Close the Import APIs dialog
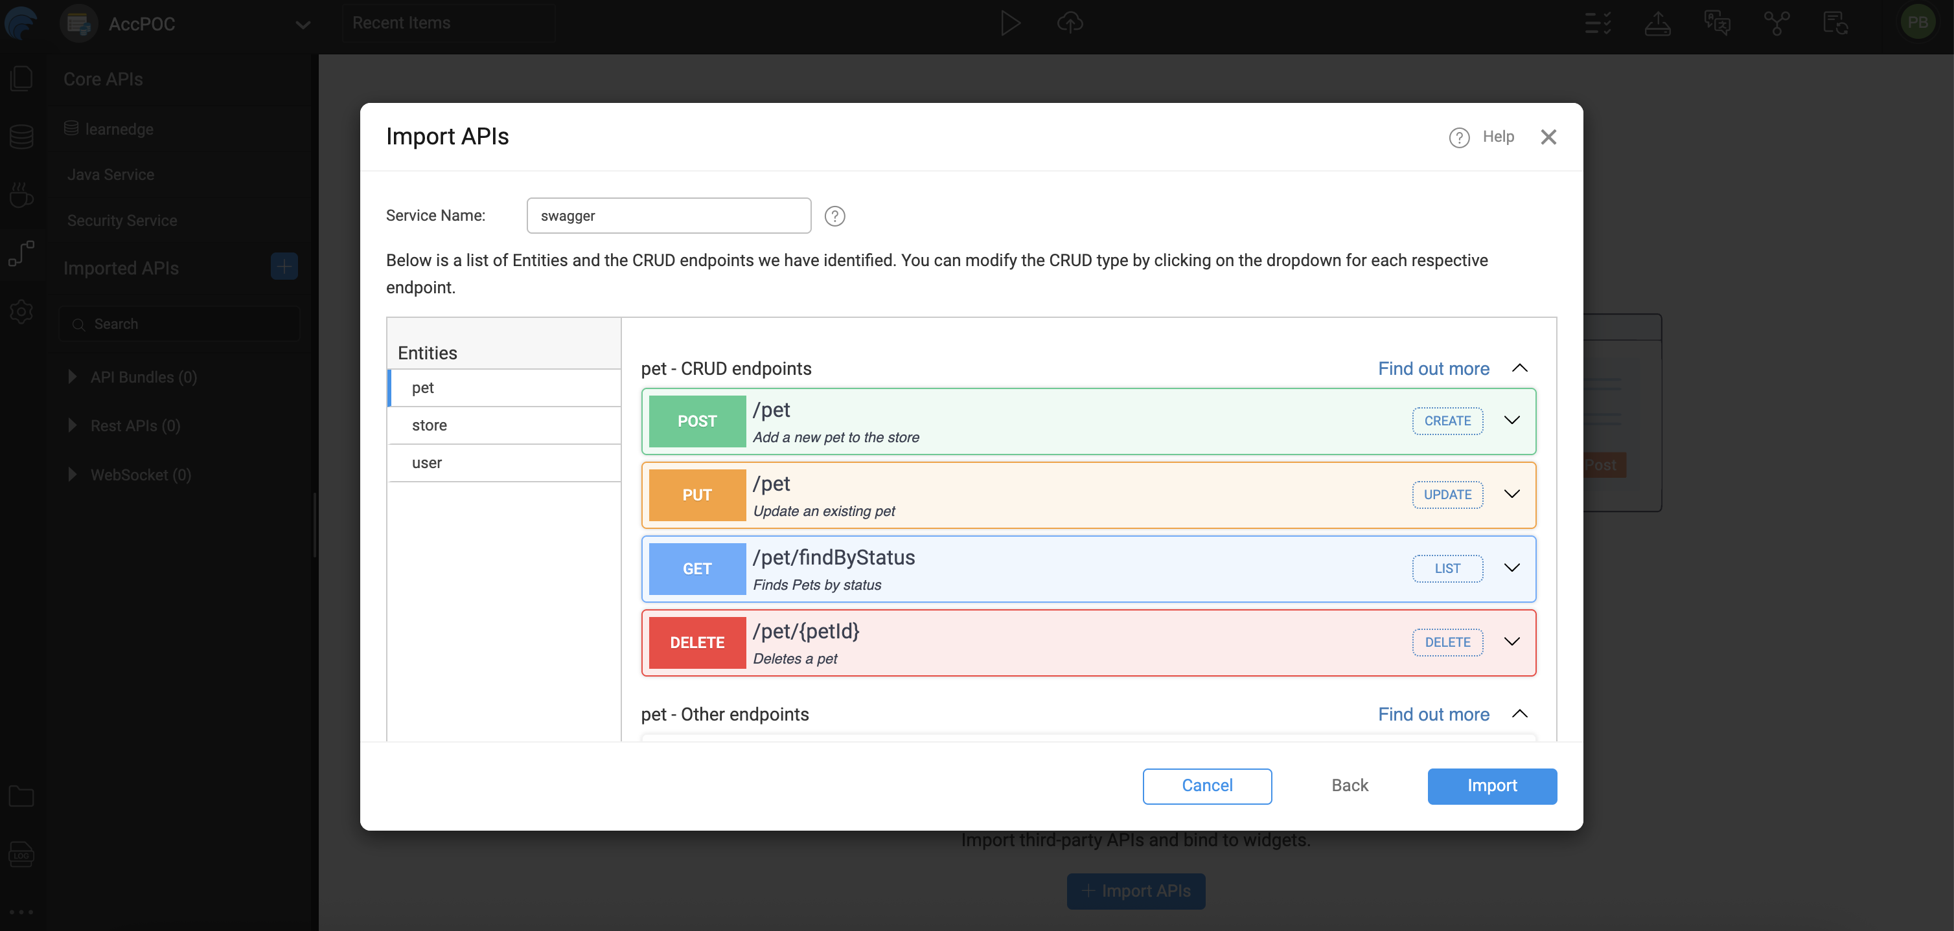The width and height of the screenshot is (1954, 931). pyautogui.click(x=1548, y=137)
